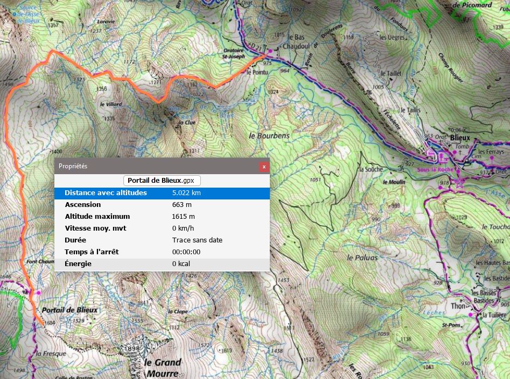Click the magenta waypoint above Portail de Blieux
The height and width of the screenshot is (379, 510).
coord(38,292)
